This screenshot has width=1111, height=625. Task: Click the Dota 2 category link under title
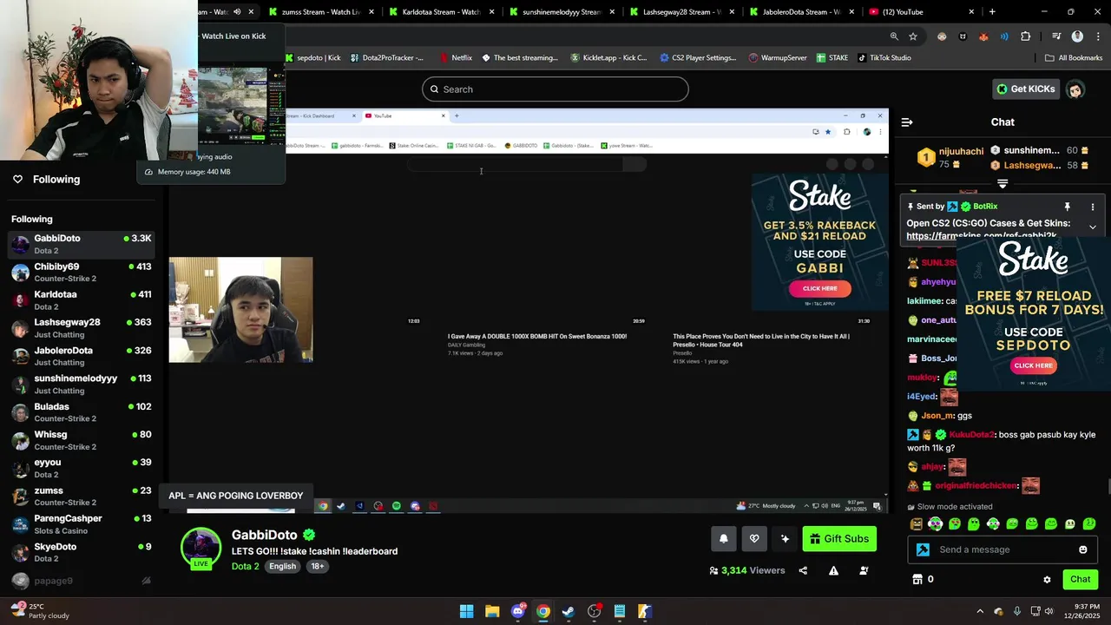tap(245, 566)
